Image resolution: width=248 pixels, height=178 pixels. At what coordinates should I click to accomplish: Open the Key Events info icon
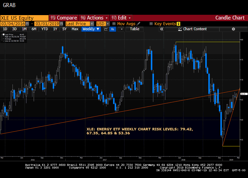[x=178, y=24]
